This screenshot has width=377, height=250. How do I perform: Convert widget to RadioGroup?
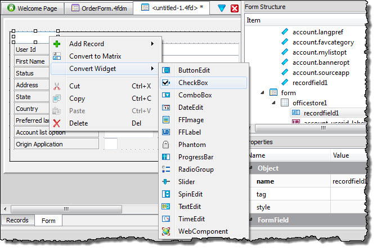[203, 169]
